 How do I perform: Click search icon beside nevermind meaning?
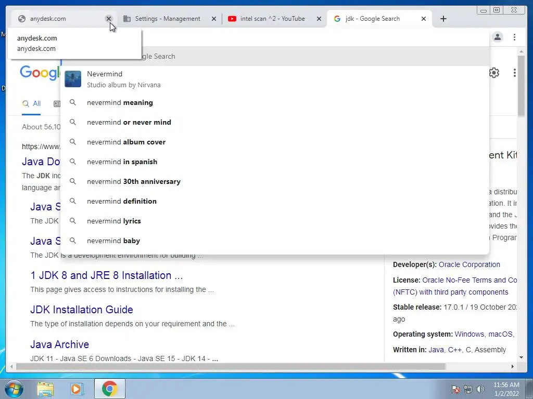(73, 102)
